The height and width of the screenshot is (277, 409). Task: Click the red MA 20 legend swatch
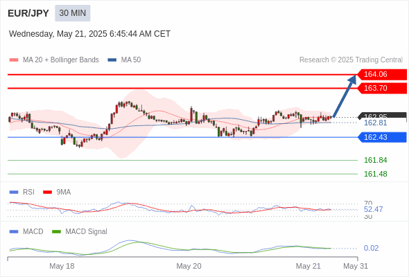[14, 60]
